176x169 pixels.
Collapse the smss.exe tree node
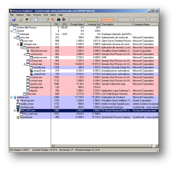15,38
